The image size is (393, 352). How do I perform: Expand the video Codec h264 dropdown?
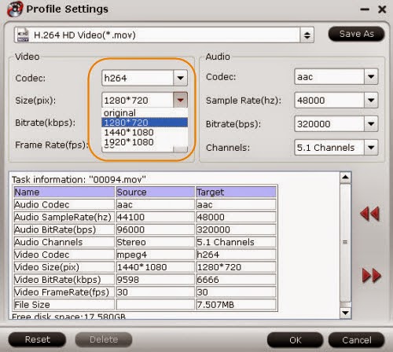(x=180, y=78)
